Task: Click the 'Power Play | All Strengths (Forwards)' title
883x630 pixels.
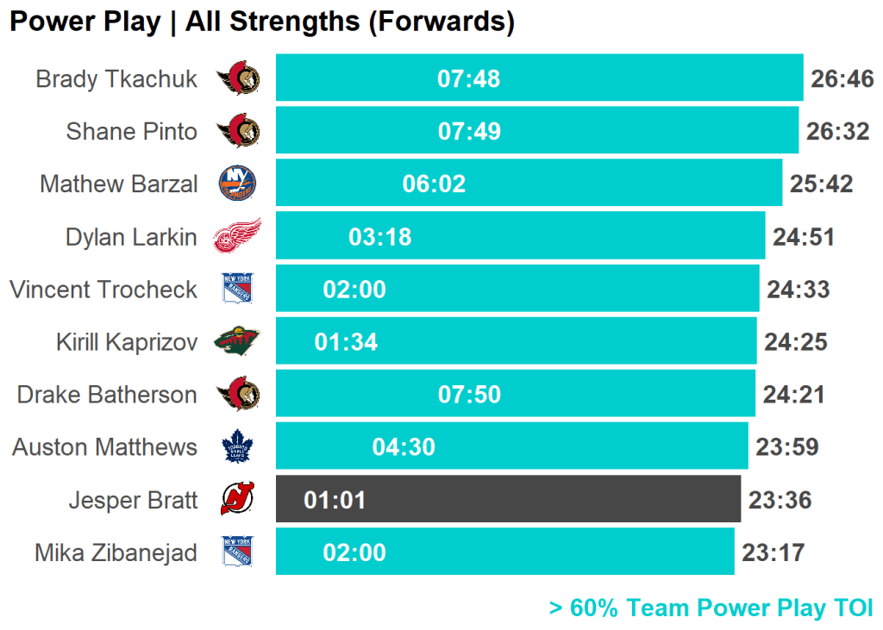Action: point(262,22)
